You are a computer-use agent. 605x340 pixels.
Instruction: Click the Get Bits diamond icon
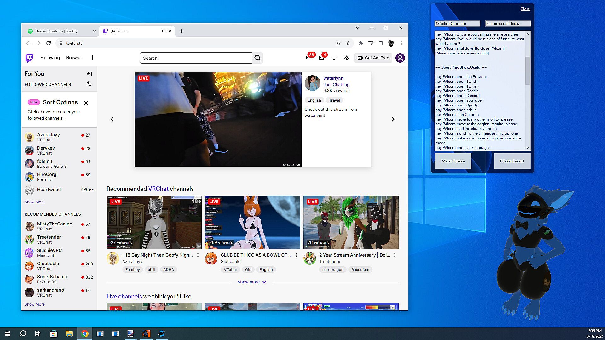tap(347, 58)
